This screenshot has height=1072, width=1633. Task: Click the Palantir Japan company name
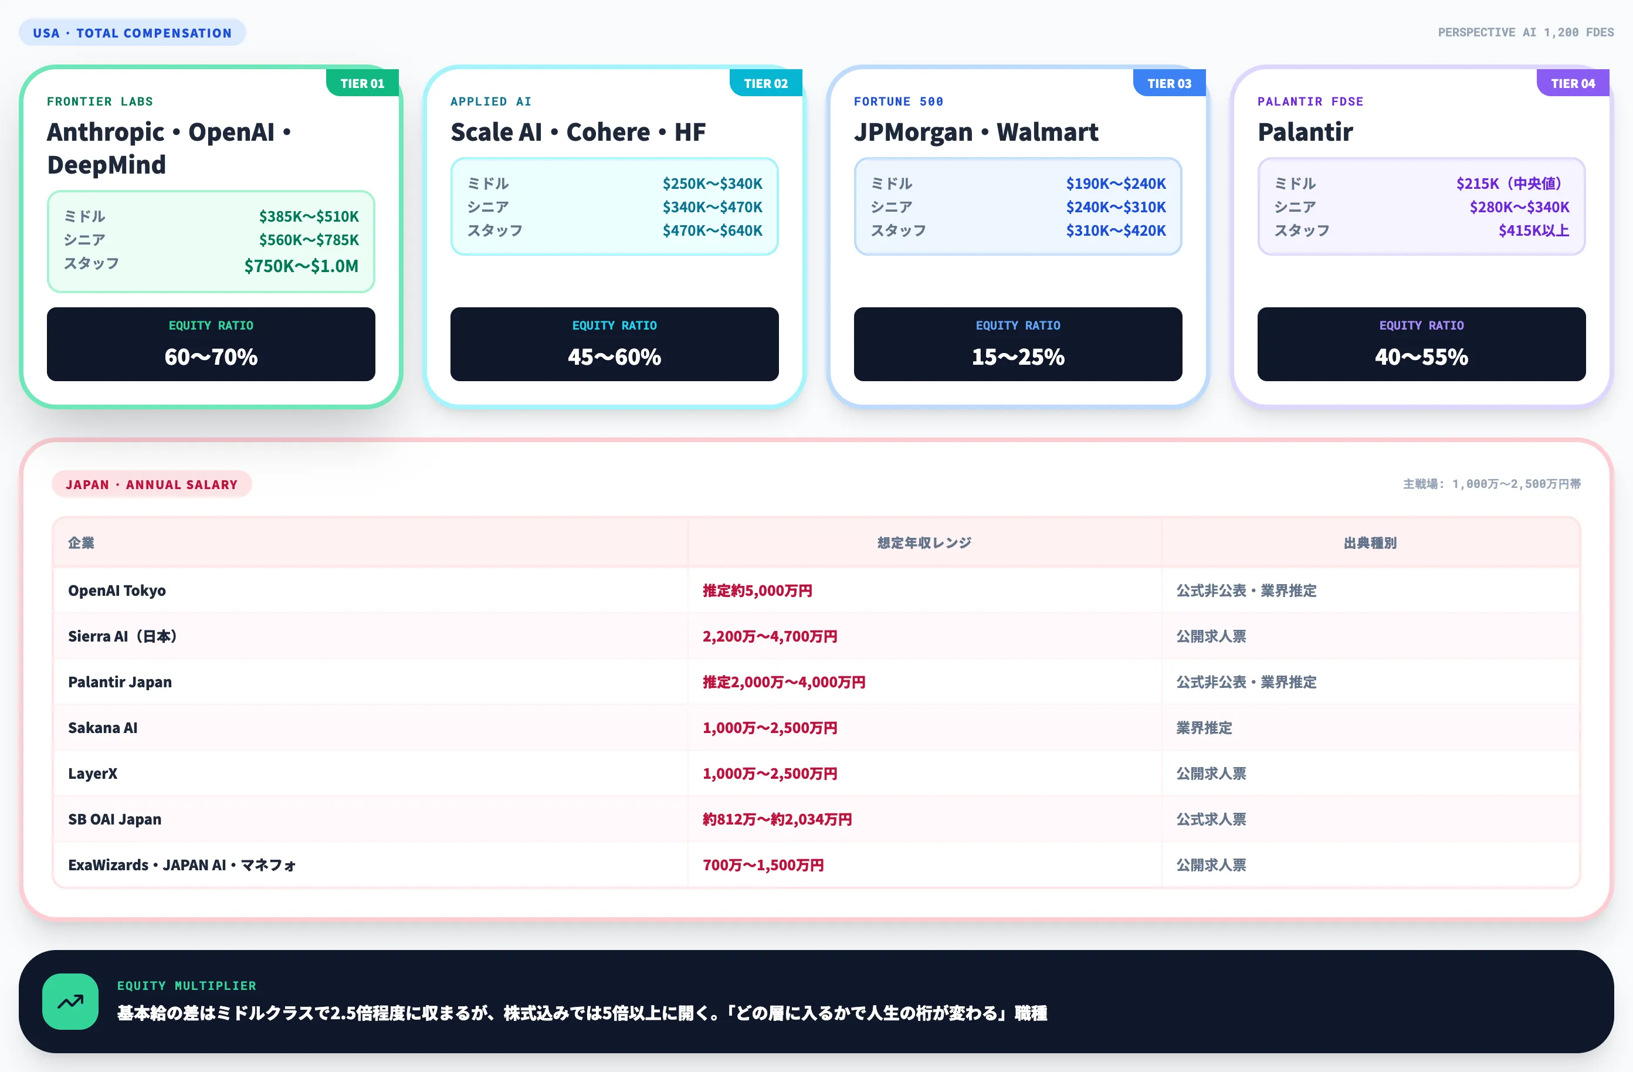(120, 682)
